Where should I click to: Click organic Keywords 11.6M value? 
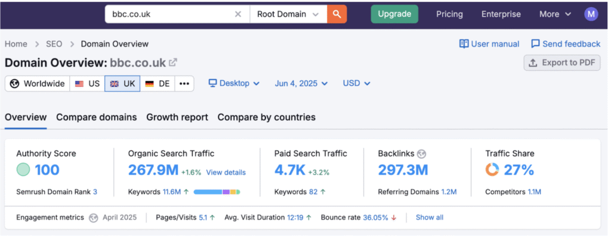(x=172, y=192)
